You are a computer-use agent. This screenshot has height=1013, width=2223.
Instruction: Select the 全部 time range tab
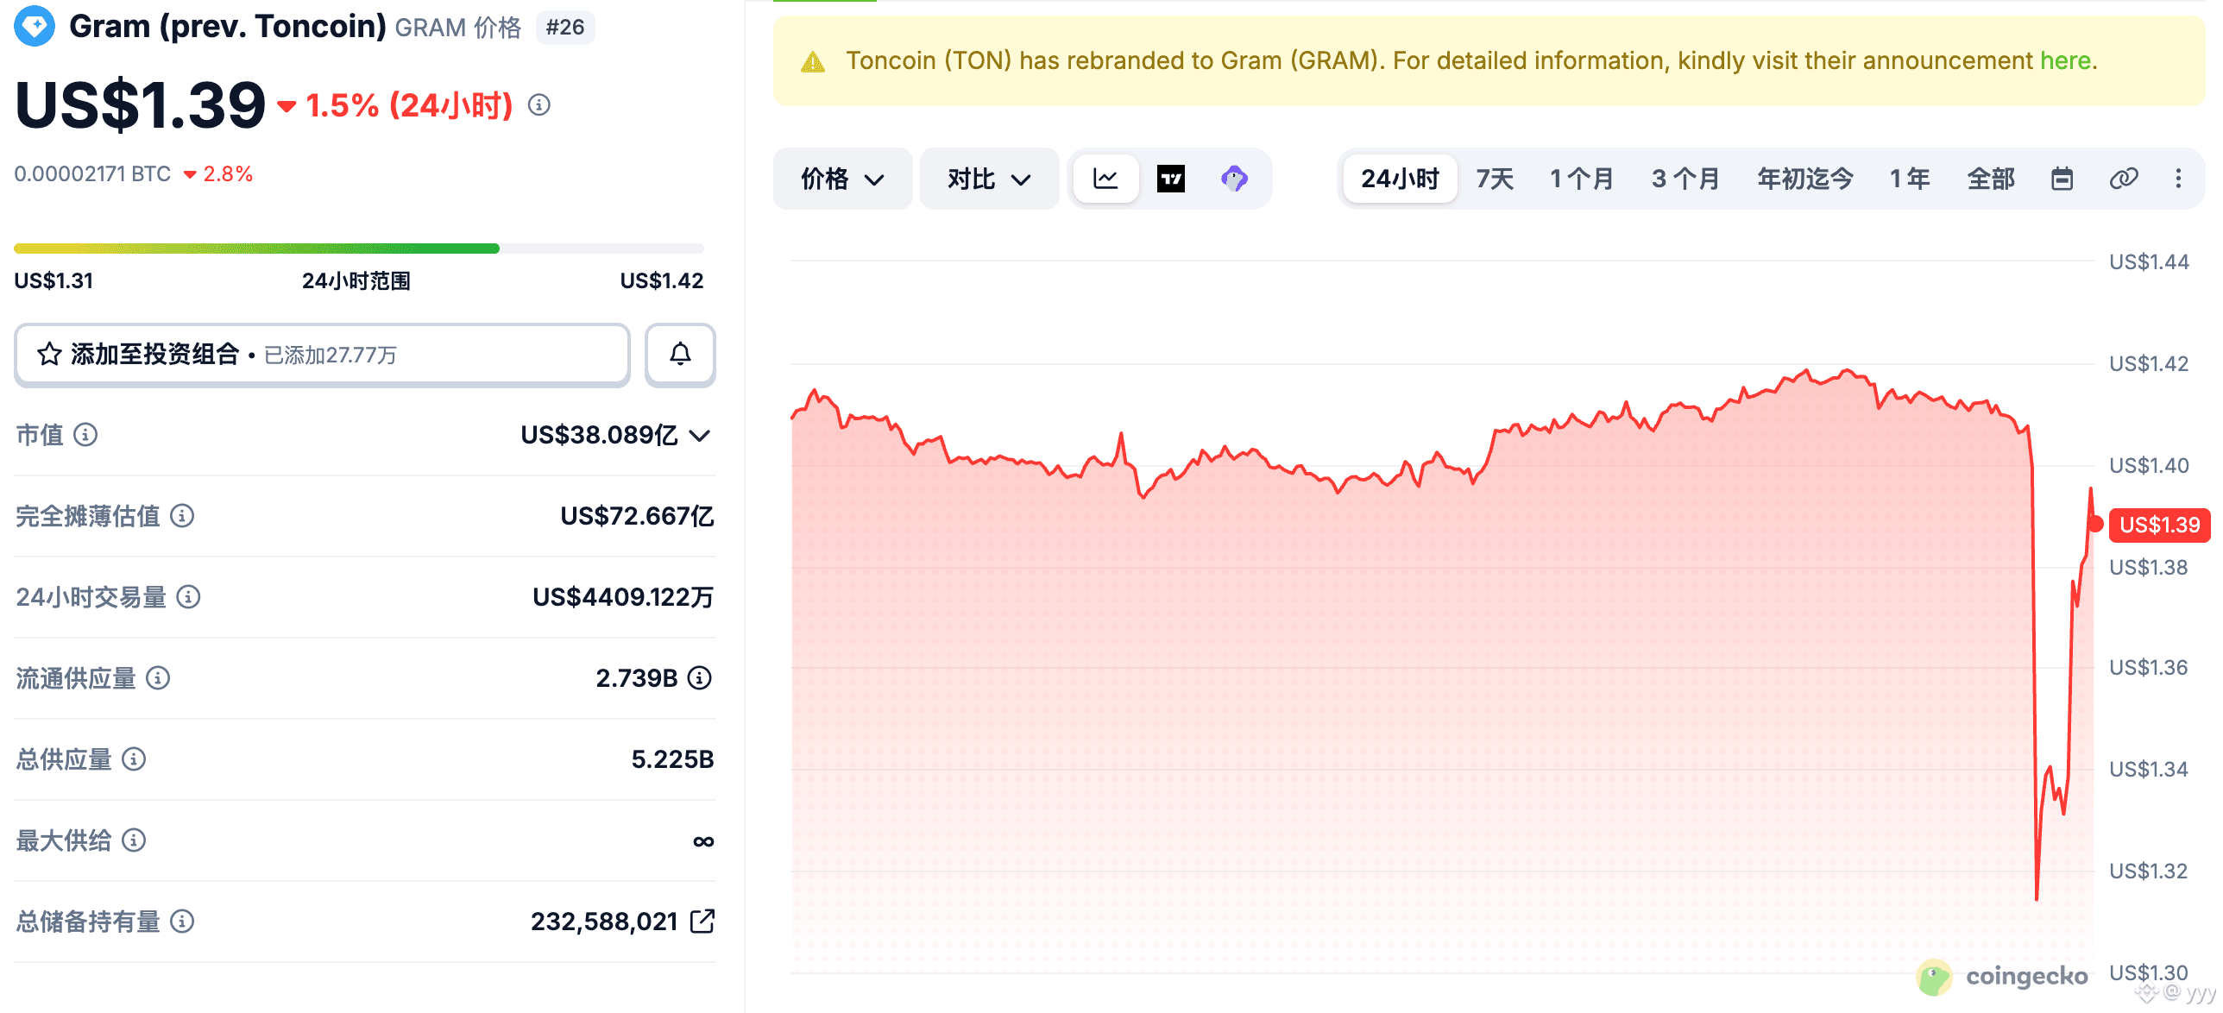click(1991, 179)
